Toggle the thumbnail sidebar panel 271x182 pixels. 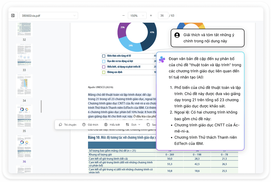pyautogui.click(x=13, y=15)
